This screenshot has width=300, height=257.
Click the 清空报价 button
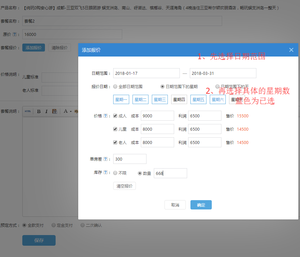coord(124,186)
